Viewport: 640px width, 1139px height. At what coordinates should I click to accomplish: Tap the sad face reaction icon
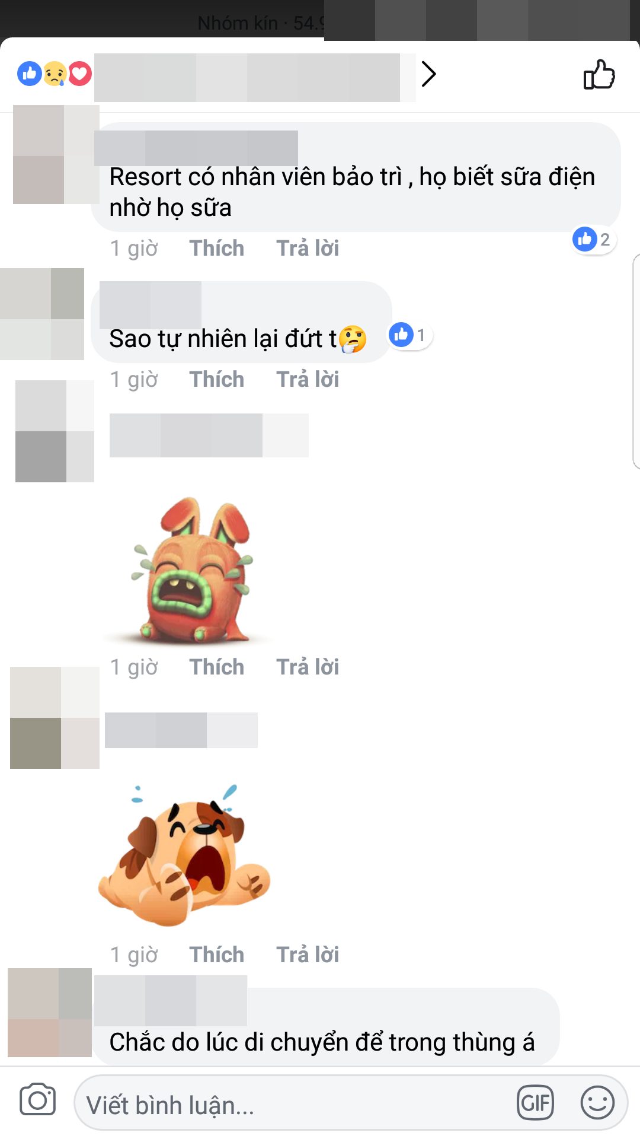(55, 74)
